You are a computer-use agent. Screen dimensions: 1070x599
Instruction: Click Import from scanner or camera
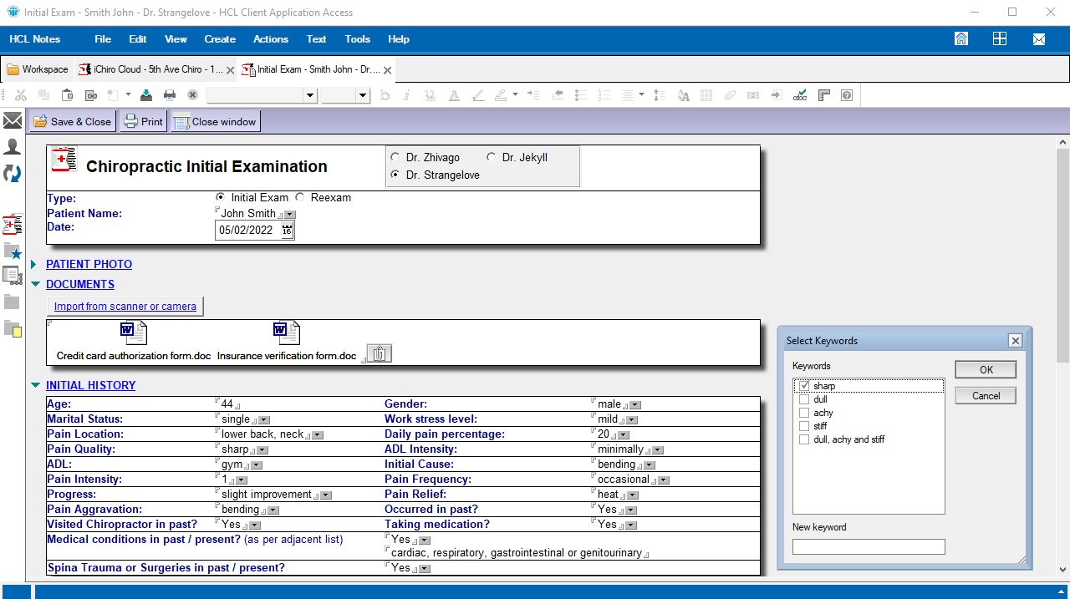125,307
